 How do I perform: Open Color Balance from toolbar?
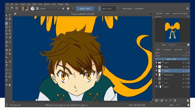tap(140, 9)
